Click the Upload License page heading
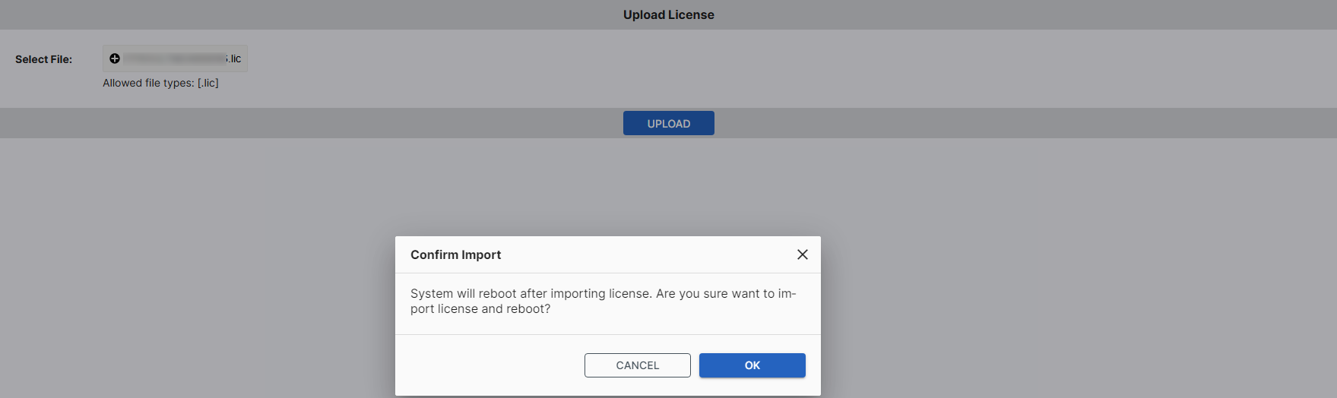This screenshot has width=1337, height=398. pyautogui.click(x=668, y=14)
